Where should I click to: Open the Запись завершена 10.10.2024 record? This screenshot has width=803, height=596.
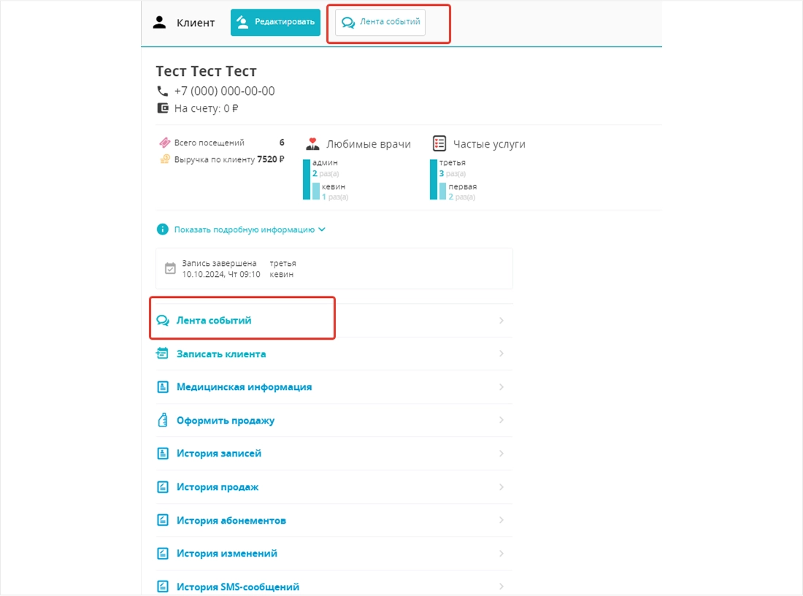[x=334, y=269]
